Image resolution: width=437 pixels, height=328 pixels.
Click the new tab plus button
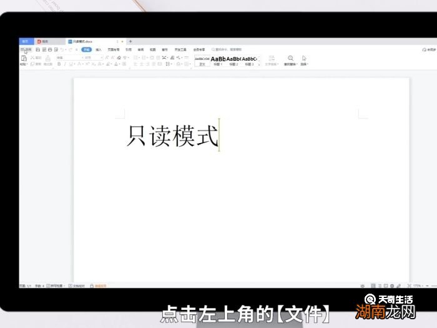130,41
